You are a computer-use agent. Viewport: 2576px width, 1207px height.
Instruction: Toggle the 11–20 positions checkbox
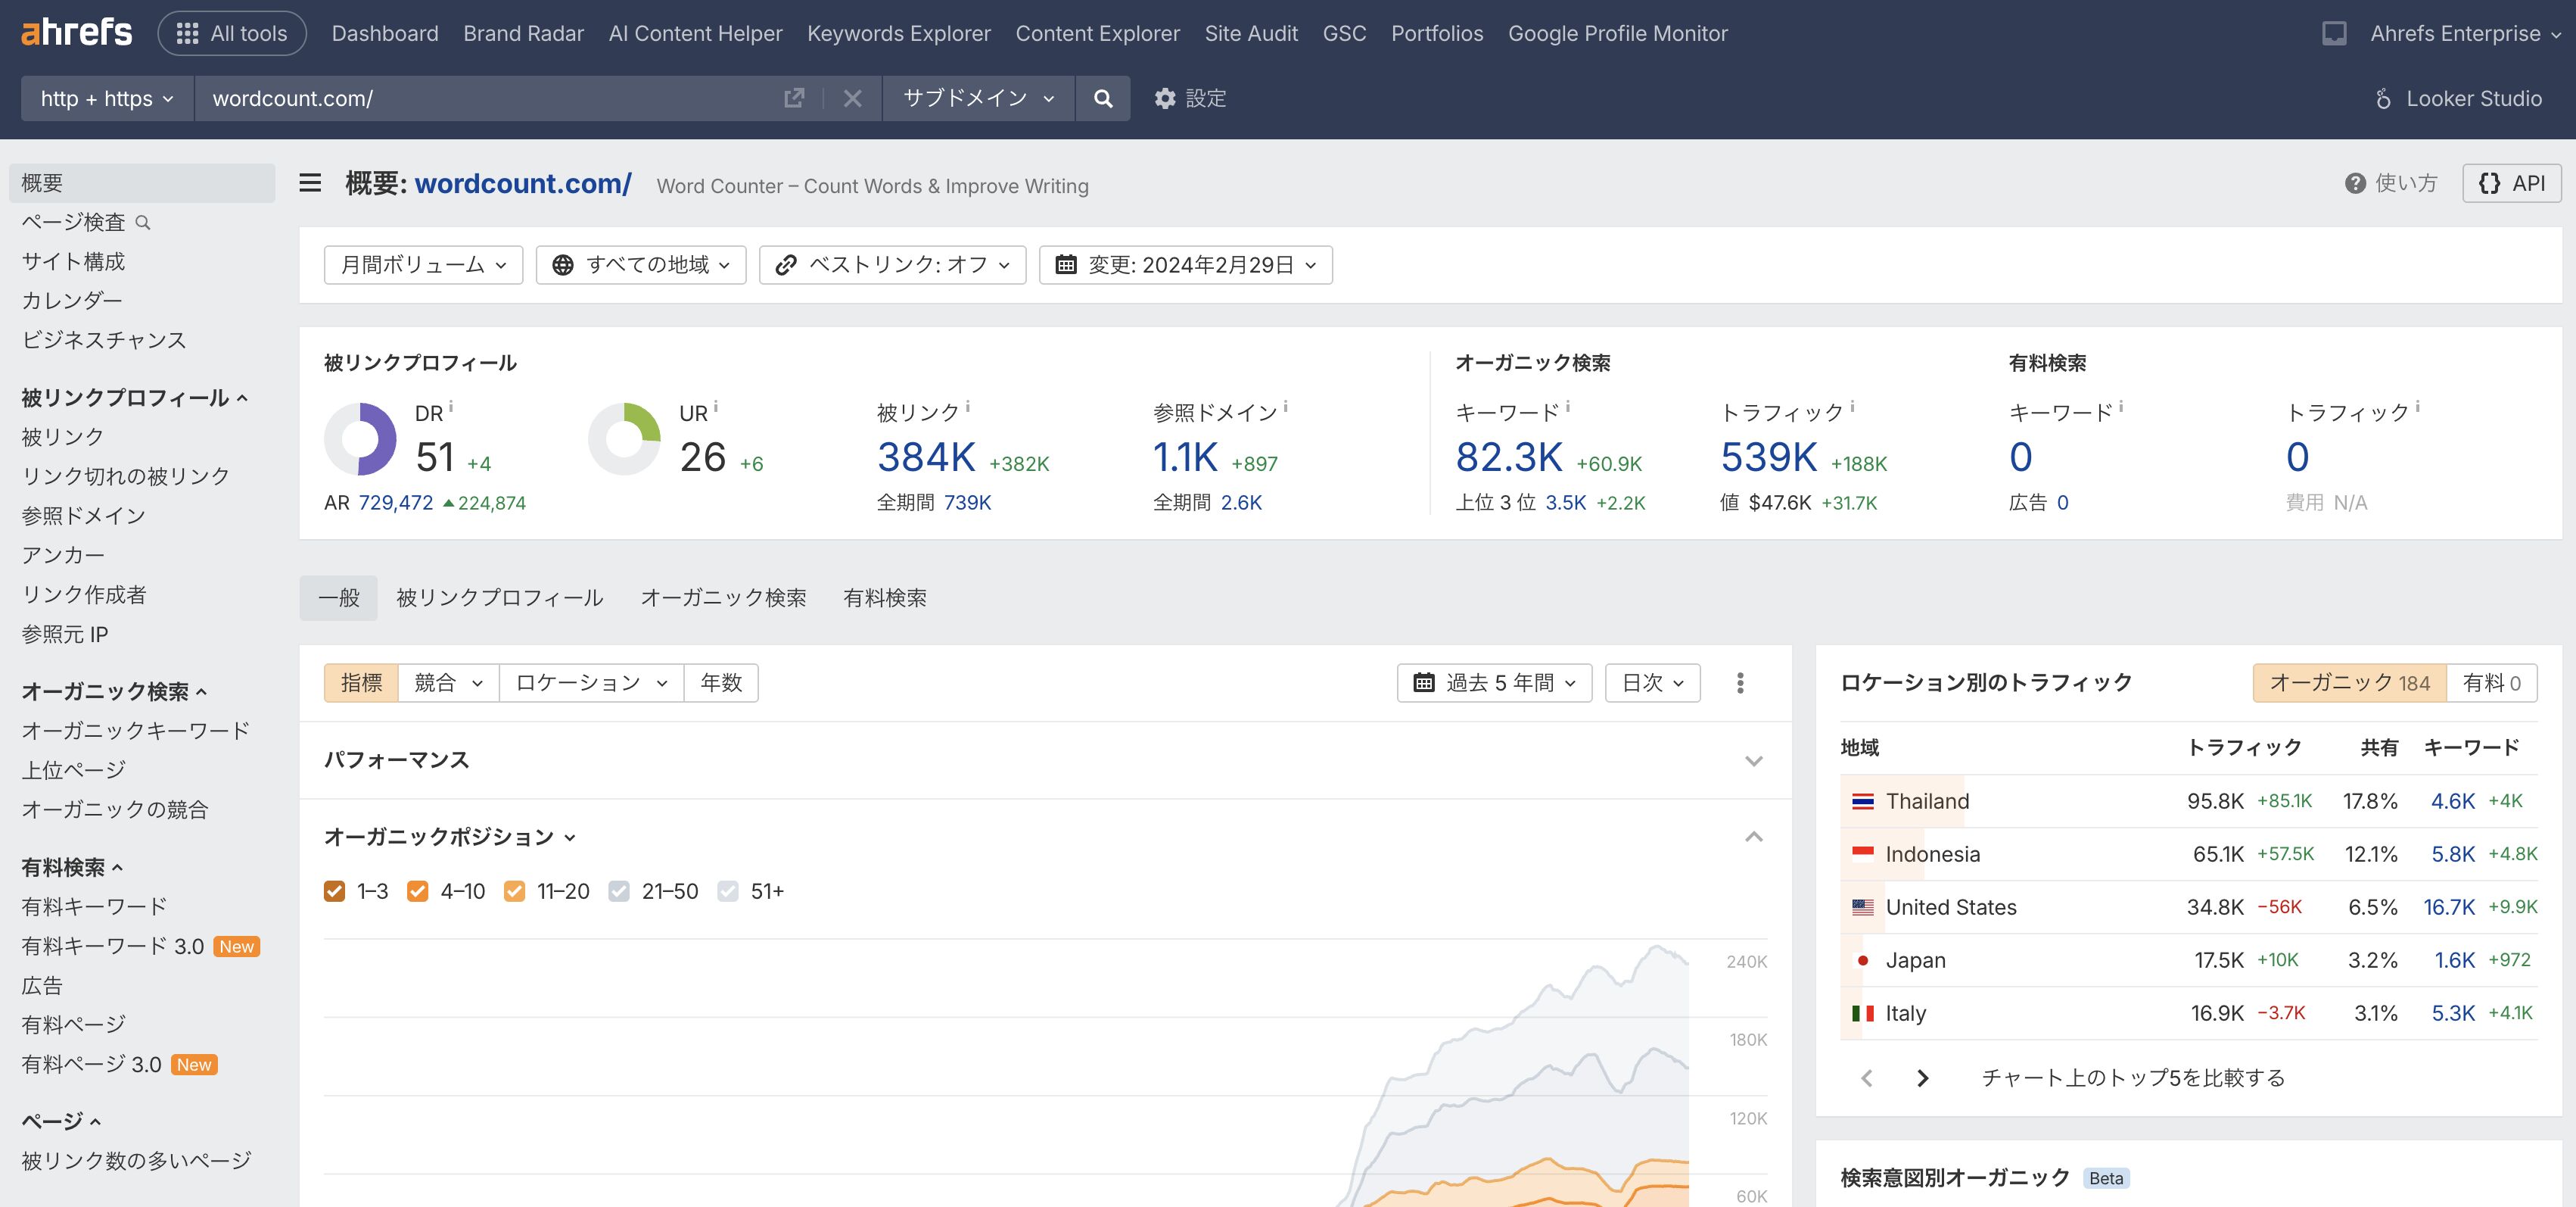coord(515,890)
